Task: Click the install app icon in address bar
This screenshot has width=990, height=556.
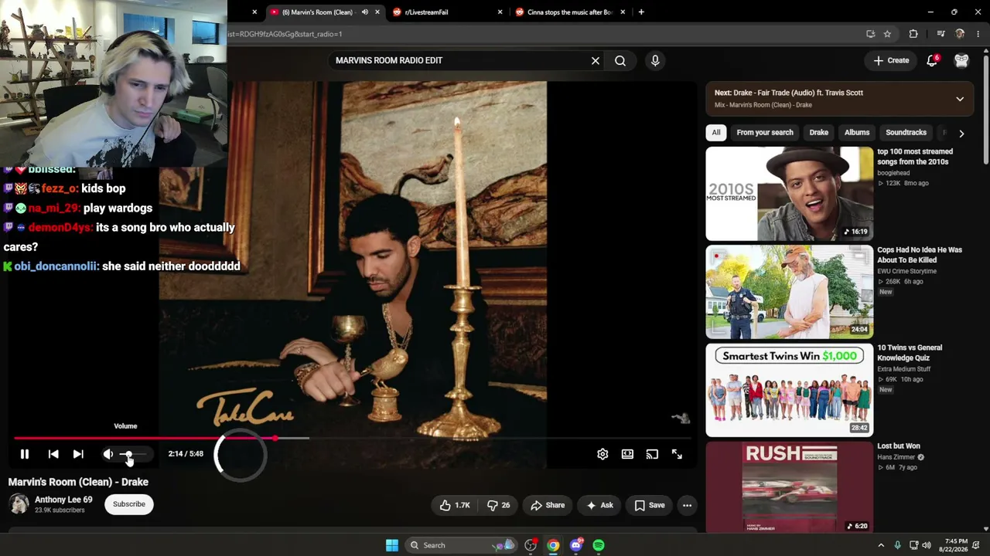Action: point(871,34)
